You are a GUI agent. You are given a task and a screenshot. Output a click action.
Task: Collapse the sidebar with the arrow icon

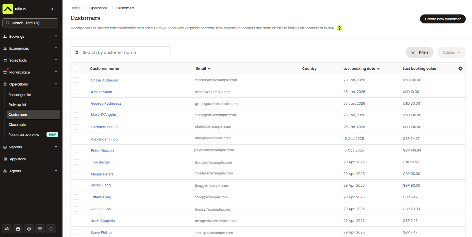tap(53, 9)
